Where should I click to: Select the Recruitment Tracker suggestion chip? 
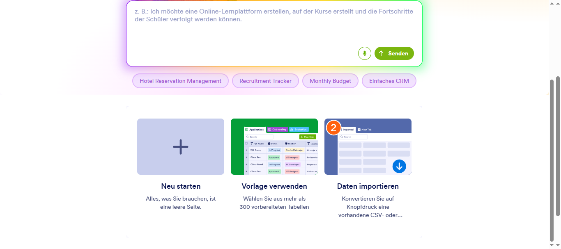coord(265,81)
